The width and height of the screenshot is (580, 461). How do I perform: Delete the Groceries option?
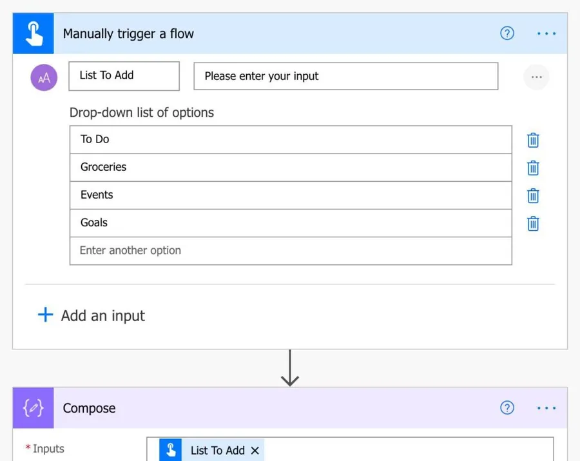pyautogui.click(x=533, y=168)
